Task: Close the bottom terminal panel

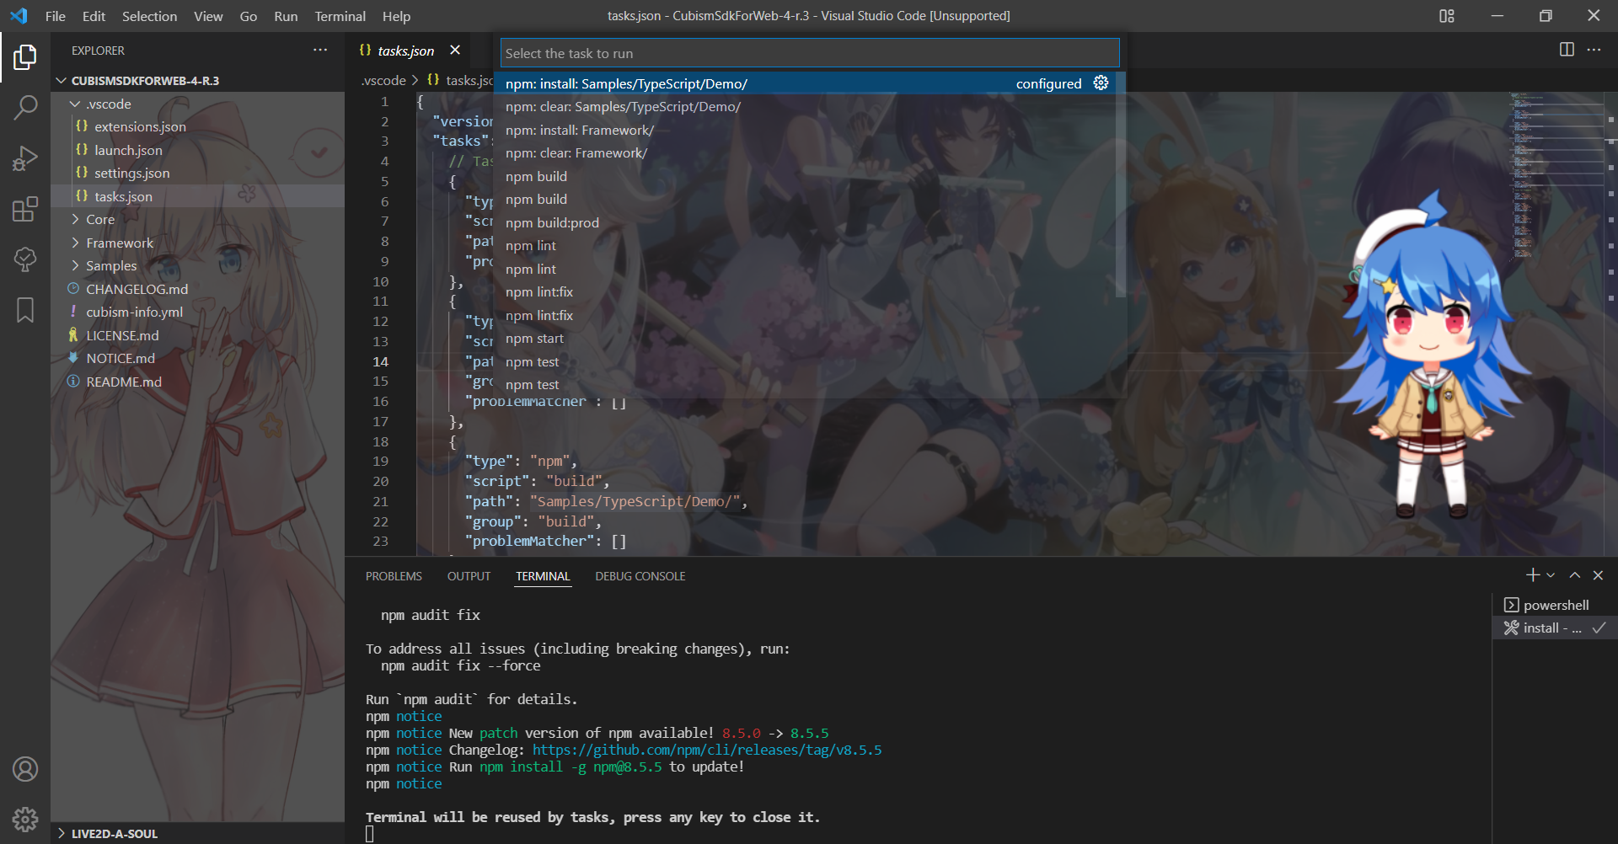Action: 1598,575
